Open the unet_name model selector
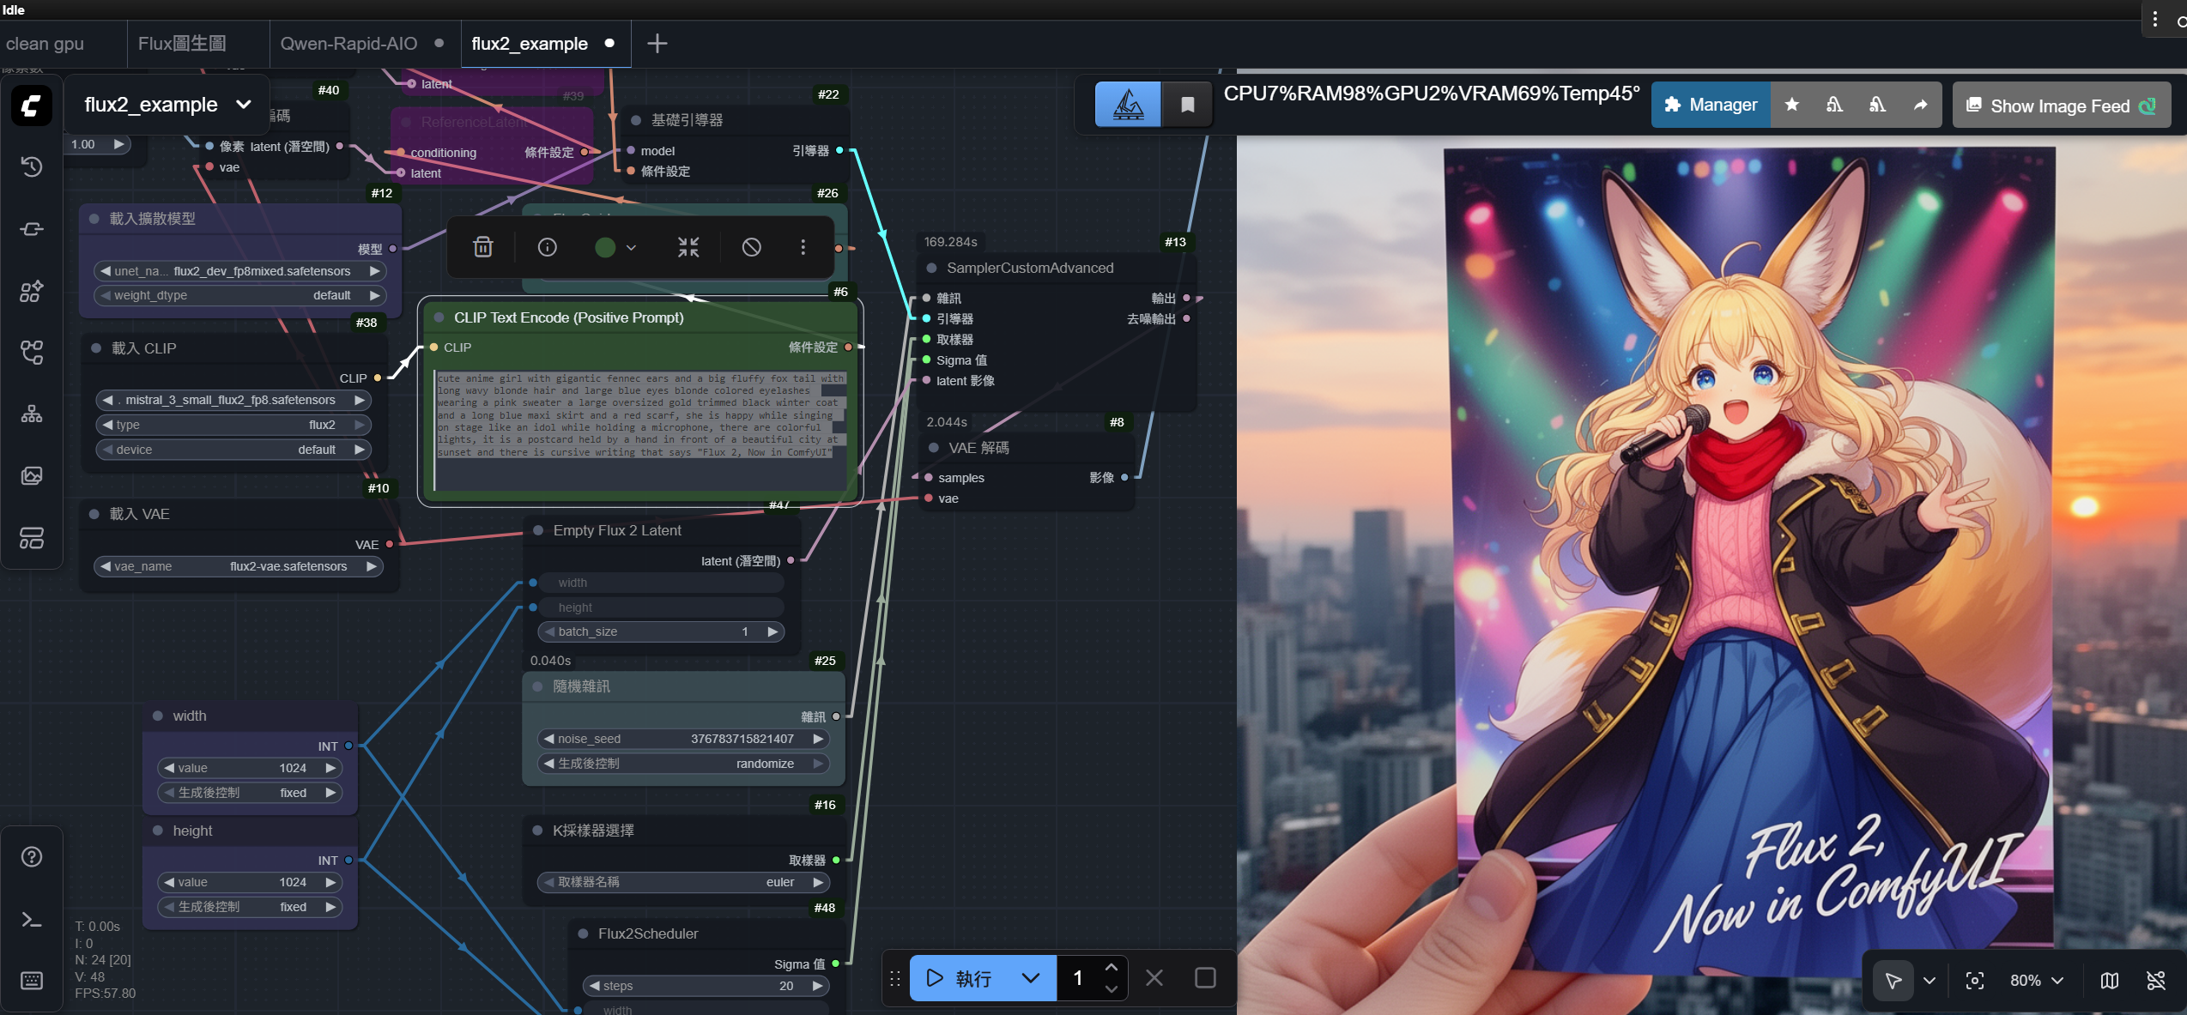 coord(240,271)
